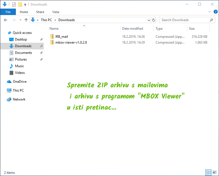The image size is (219, 176).
Task: Click the Up directory arrow
Action: (26, 20)
